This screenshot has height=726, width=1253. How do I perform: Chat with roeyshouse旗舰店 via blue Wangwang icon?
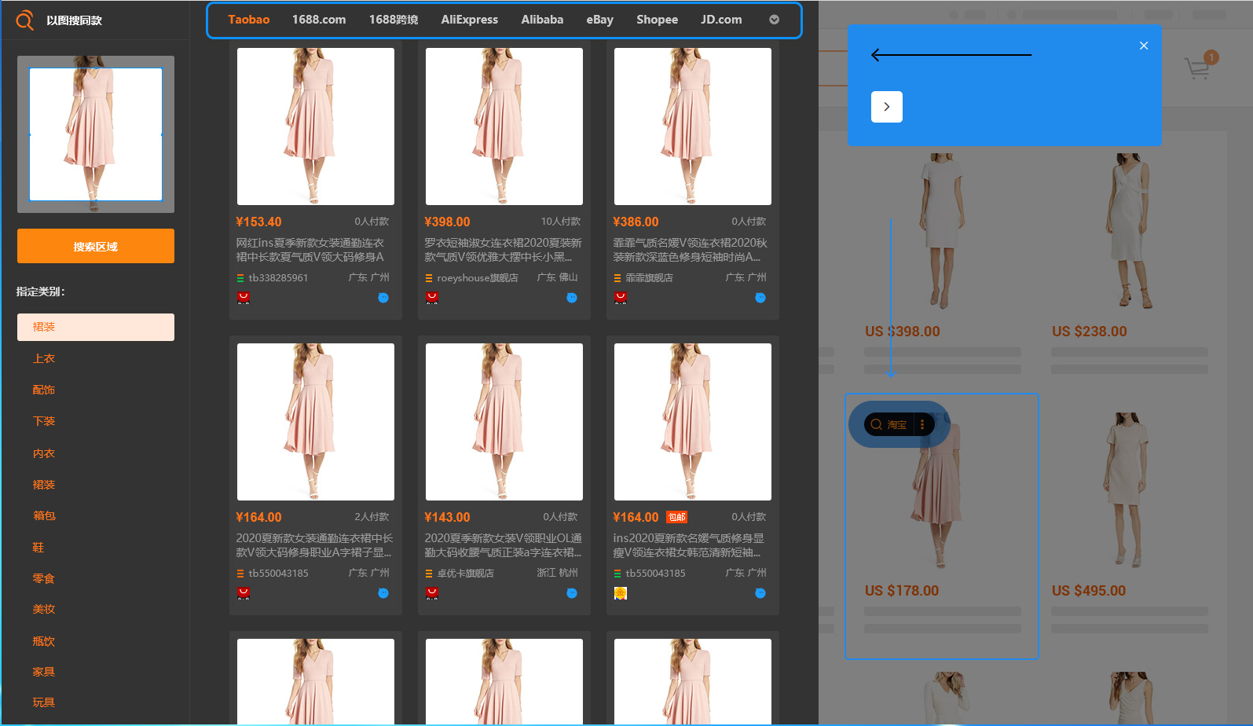point(572,298)
